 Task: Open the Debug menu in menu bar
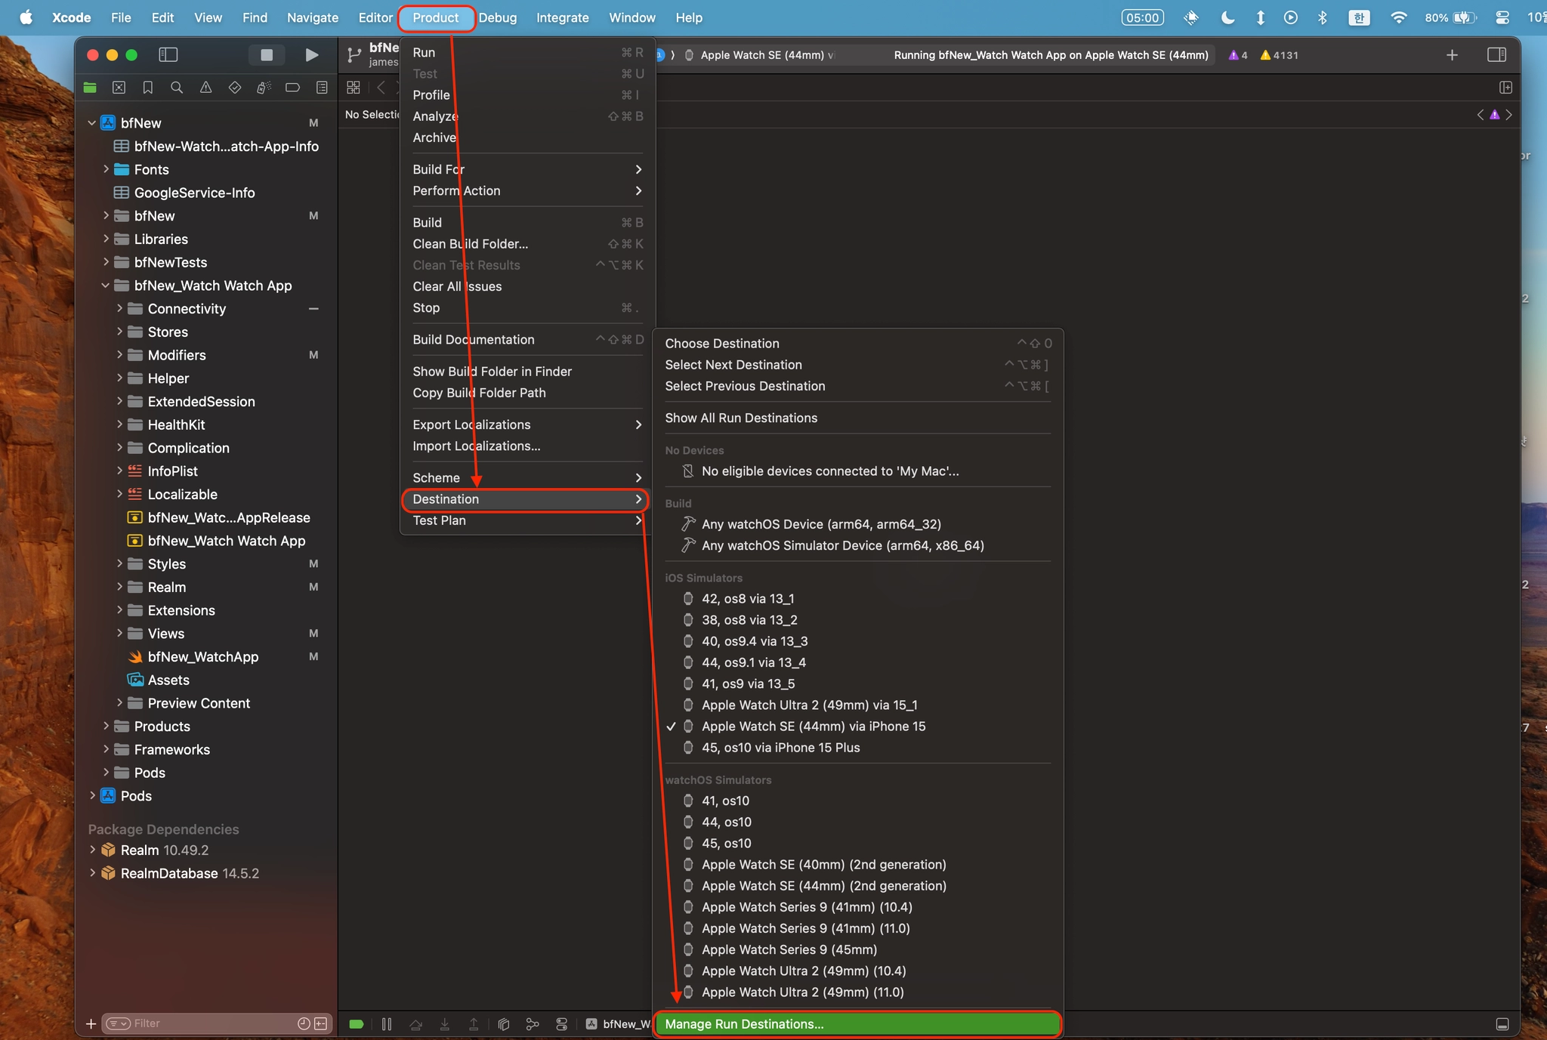tap(498, 17)
